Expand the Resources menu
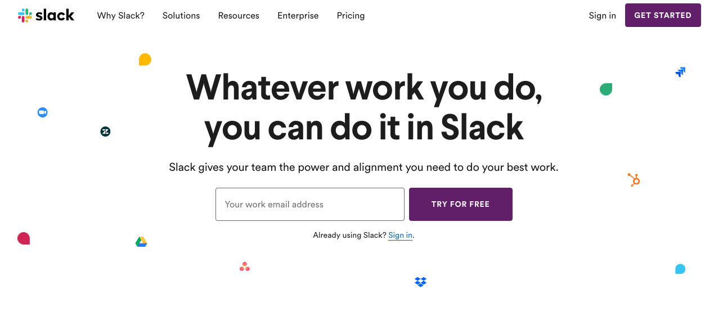 click(239, 16)
